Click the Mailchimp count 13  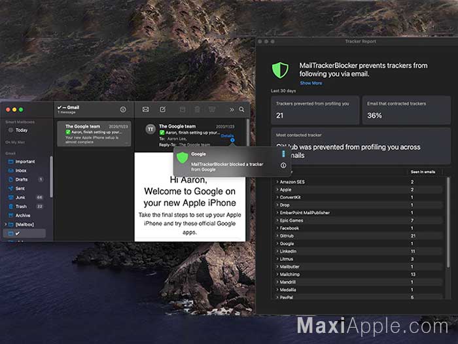tap(413, 275)
